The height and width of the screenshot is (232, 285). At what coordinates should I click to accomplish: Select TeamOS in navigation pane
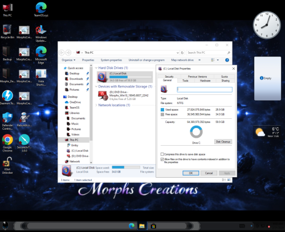point(74,107)
